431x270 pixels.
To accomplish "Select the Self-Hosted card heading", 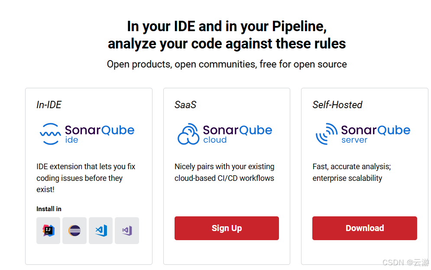I will 337,105.
